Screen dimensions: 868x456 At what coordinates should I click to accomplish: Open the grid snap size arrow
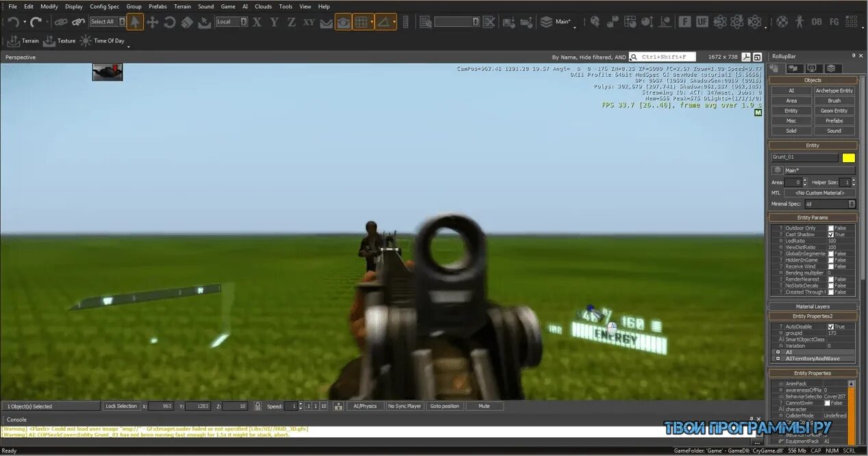(373, 22)
